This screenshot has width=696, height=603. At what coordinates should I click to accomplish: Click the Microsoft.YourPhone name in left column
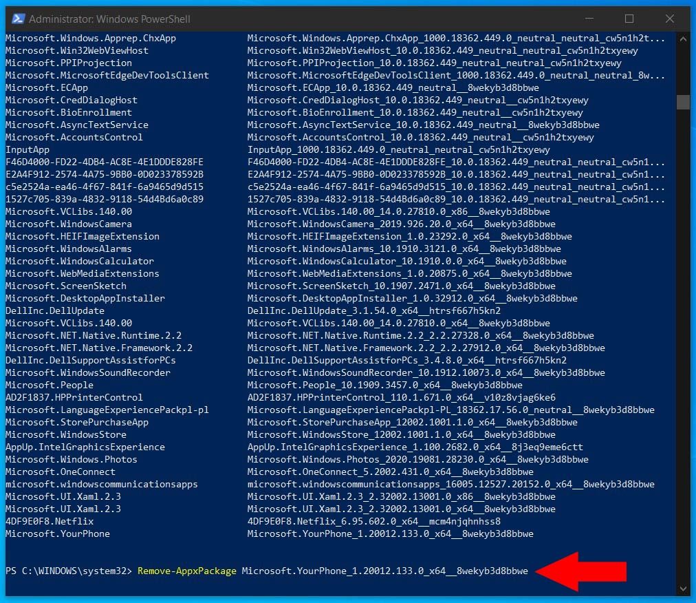58,533
